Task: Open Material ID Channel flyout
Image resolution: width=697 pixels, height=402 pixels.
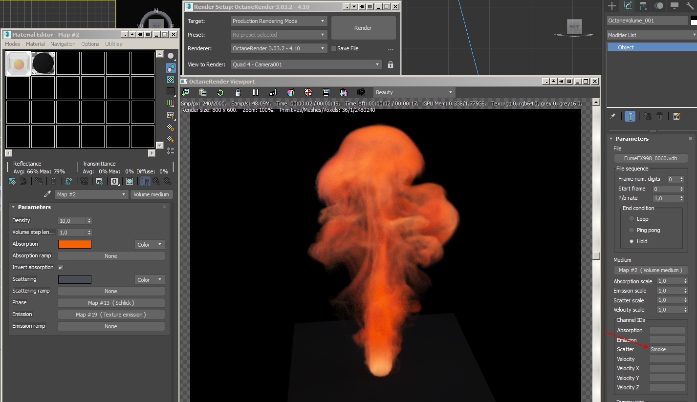Action: point(114,181)
